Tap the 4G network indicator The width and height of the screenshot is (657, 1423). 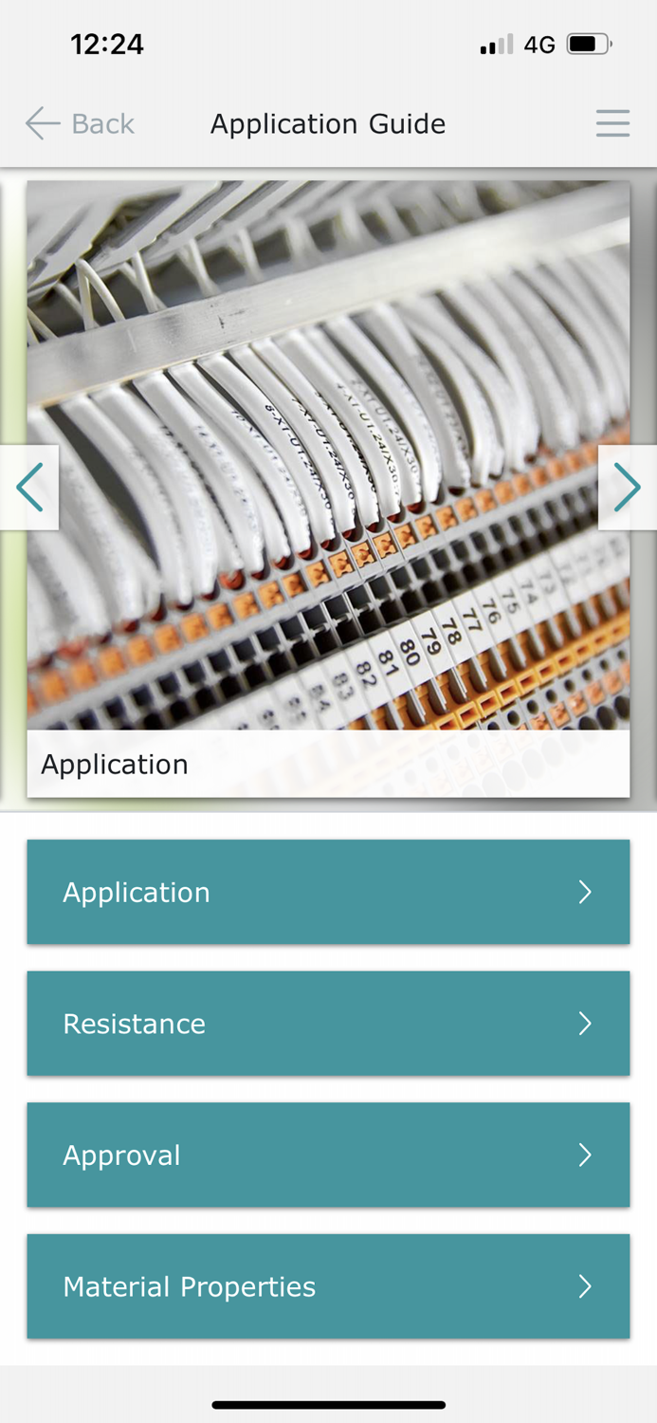(539, 45)
